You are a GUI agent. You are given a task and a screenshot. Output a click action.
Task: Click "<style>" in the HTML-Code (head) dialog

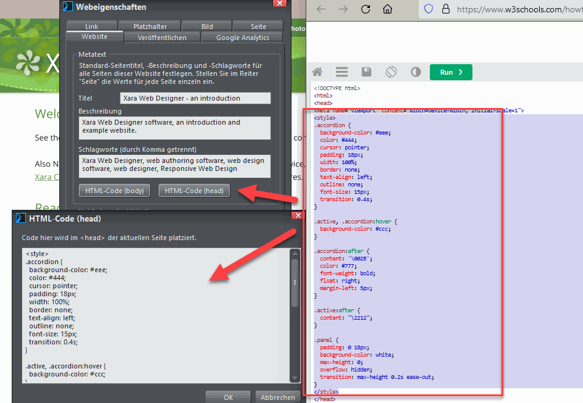pyautogui.click(x=37, y=254)
